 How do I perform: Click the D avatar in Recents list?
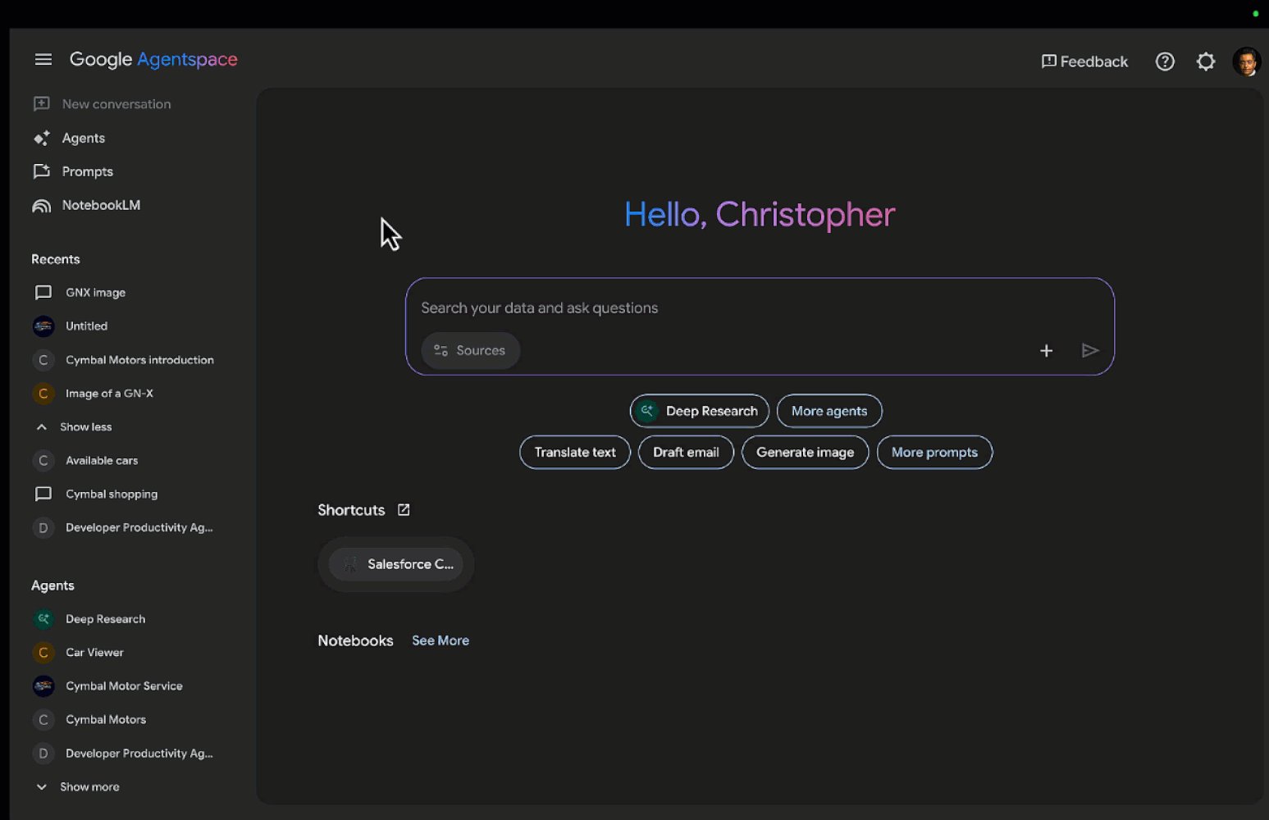[x=43, y=528]
